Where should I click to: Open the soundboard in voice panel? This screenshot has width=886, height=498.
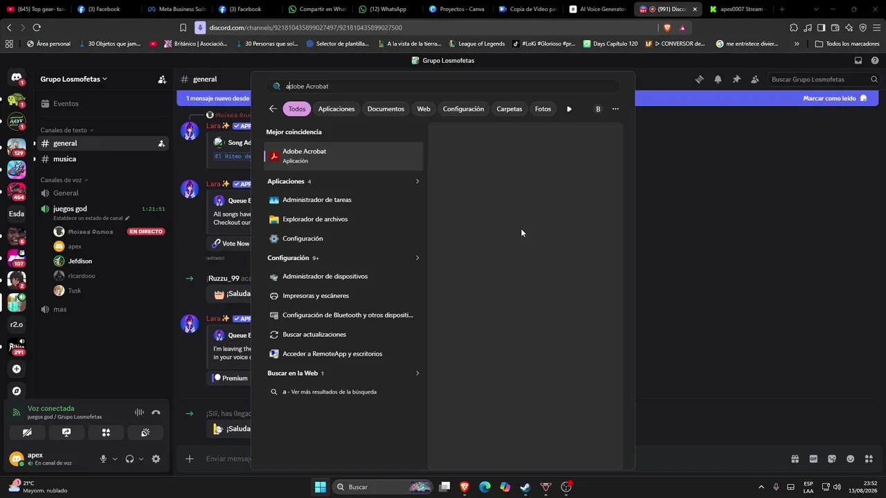145,432
